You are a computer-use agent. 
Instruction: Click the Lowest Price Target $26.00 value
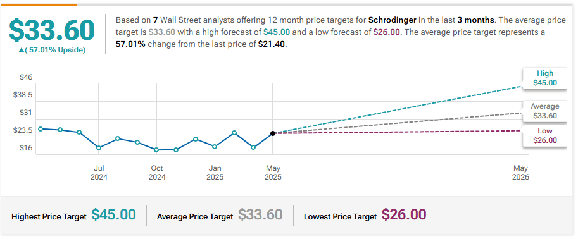coord(404,214)
